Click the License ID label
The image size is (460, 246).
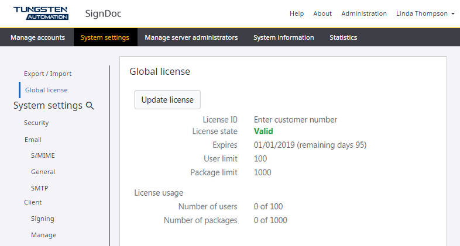click(220, 120)
